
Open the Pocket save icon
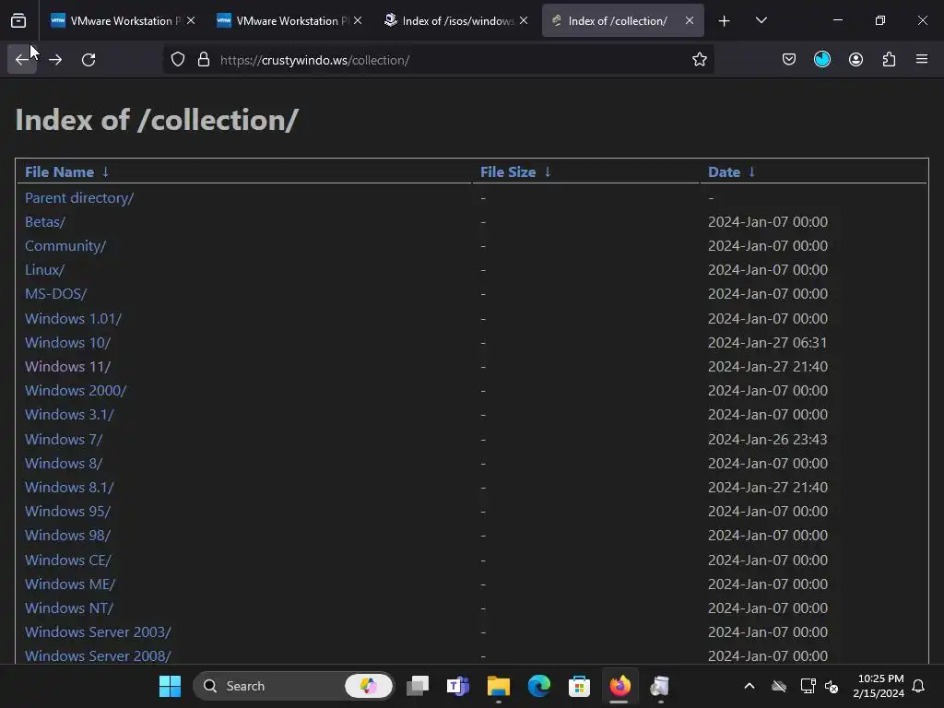(x=789, y=60)
